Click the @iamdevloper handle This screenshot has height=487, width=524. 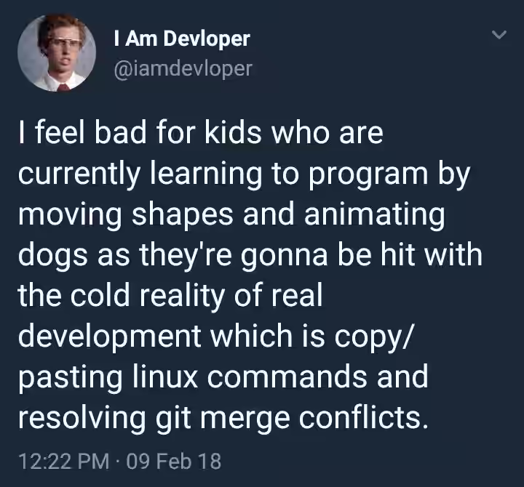(183, 69)
